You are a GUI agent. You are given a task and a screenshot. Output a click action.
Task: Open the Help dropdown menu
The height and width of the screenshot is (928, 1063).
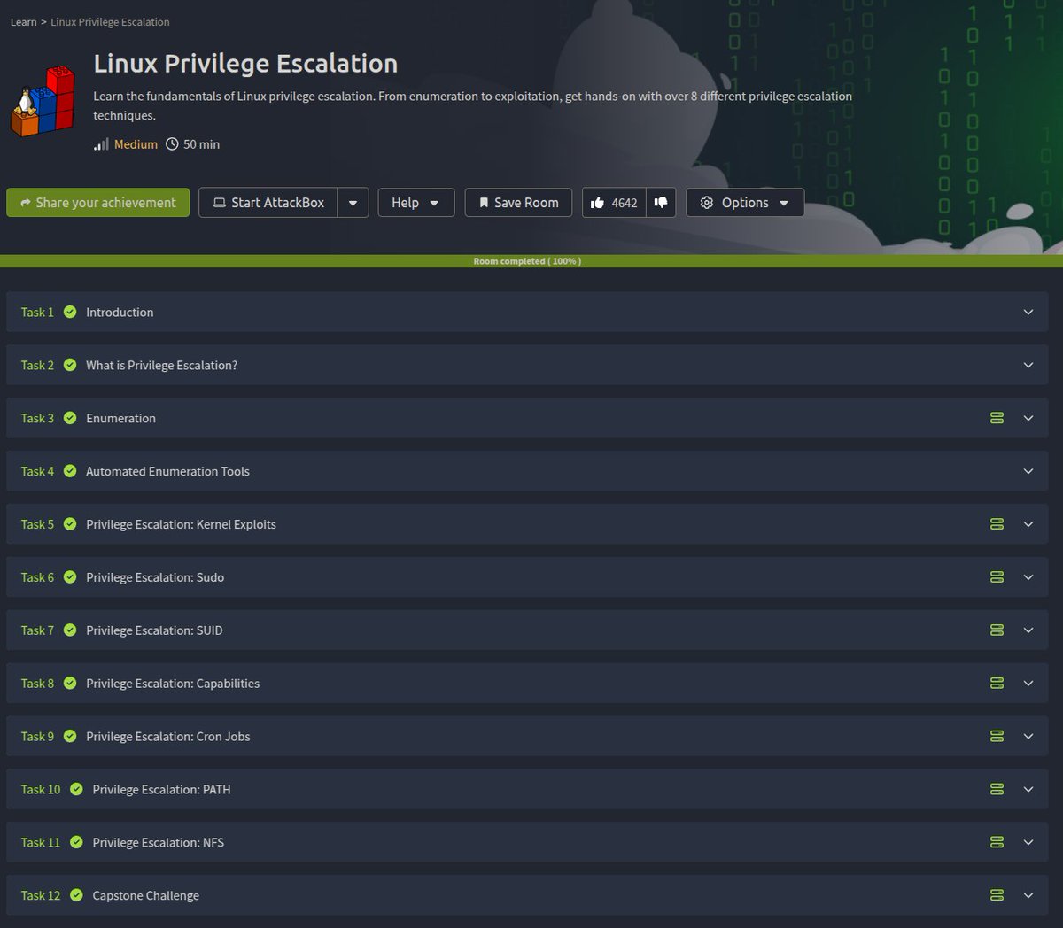click(416, 203)
